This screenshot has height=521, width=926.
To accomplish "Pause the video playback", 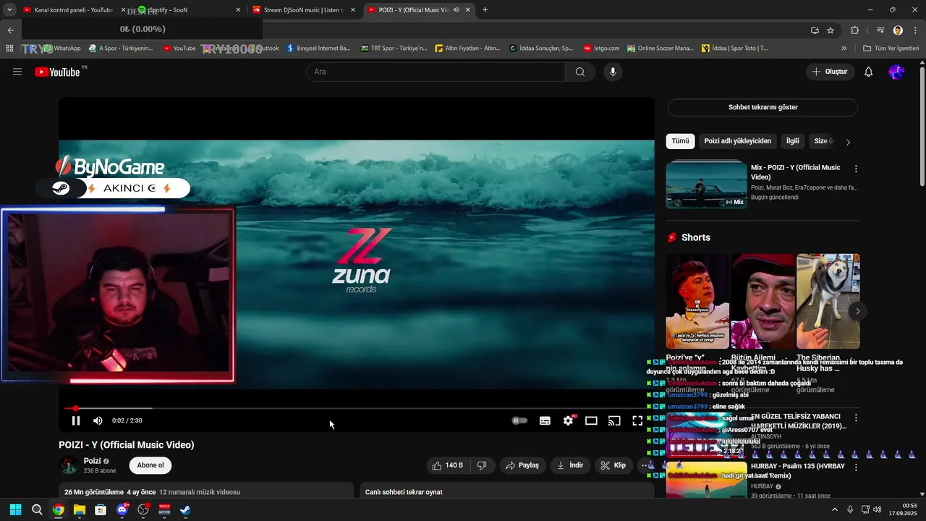I will (76, 420).
